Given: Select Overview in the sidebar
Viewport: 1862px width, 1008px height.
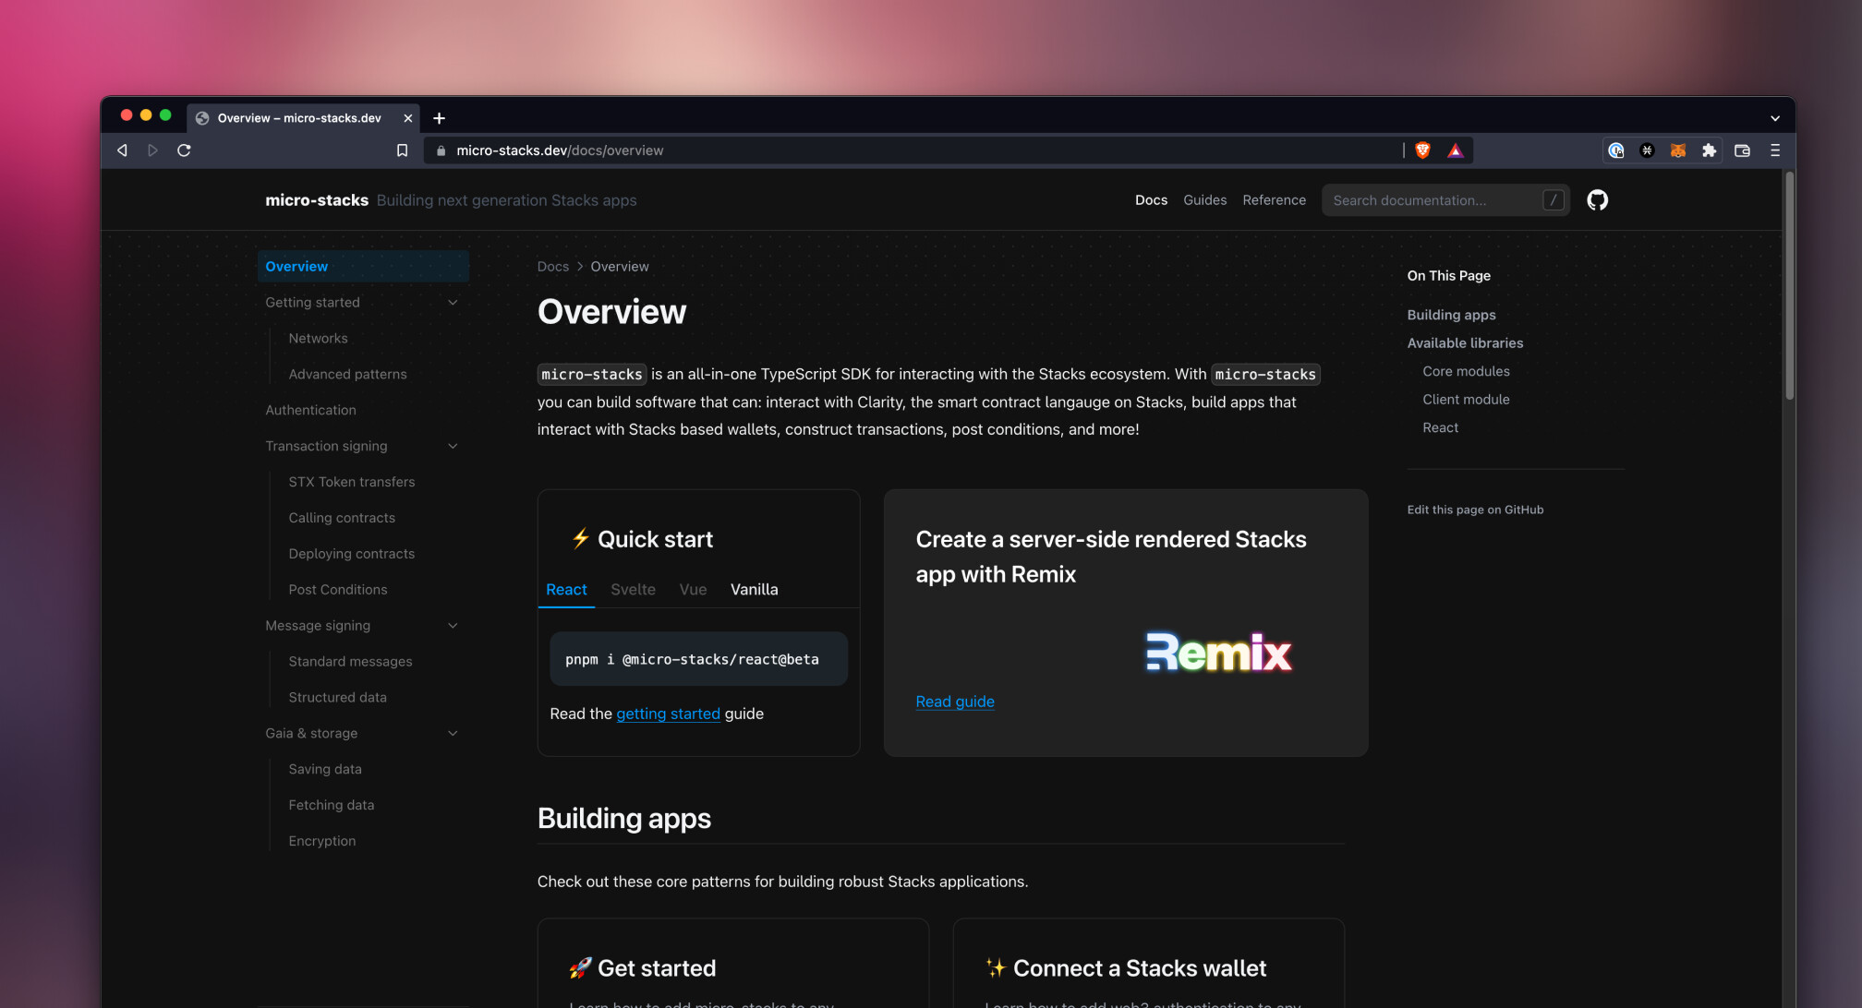Looking at the screenshot, I should 363,267.
